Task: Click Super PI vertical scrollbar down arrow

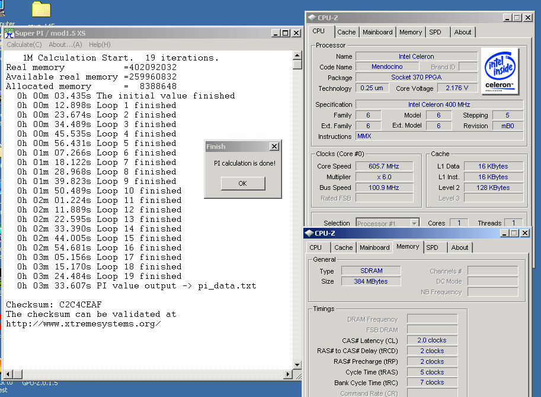Action: coord(297,364)
